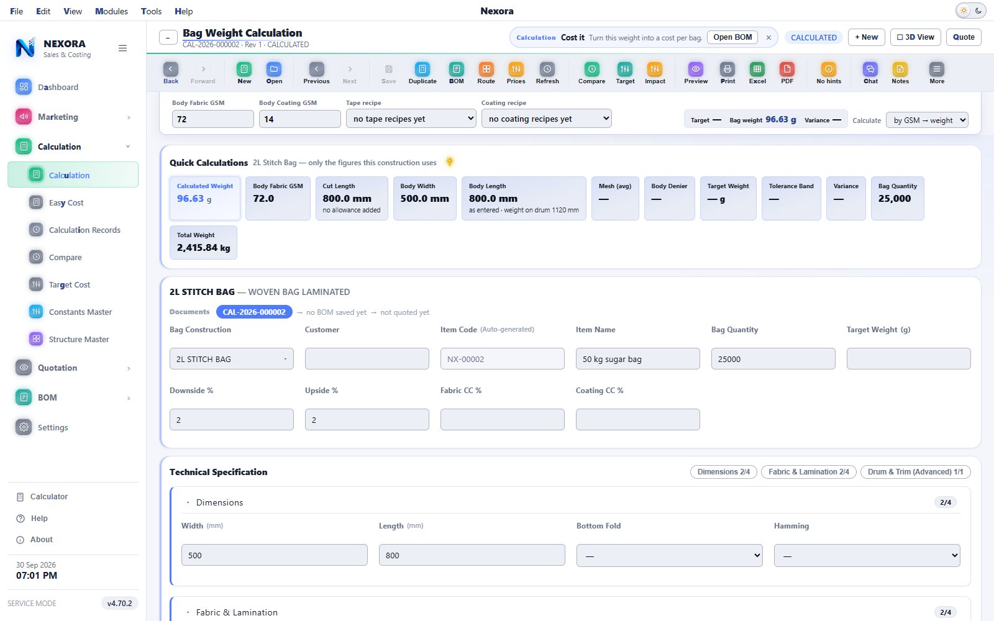Click the quick calculations lightbulb icon
Viewport: 994px width, 621px height.
[450, 162]
